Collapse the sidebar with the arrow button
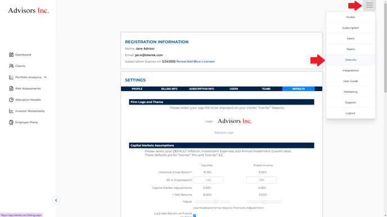The height and width of the screenshot is (217, 387). click(x=56, y=200)
